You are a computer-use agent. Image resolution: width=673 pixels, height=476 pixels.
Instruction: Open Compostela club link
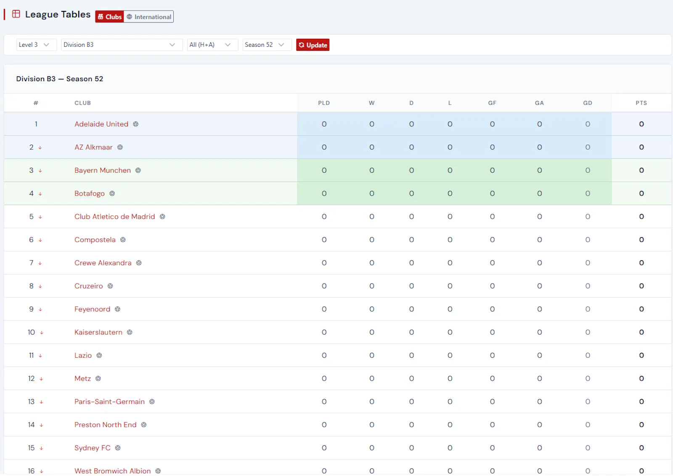[x=95, y=240]
